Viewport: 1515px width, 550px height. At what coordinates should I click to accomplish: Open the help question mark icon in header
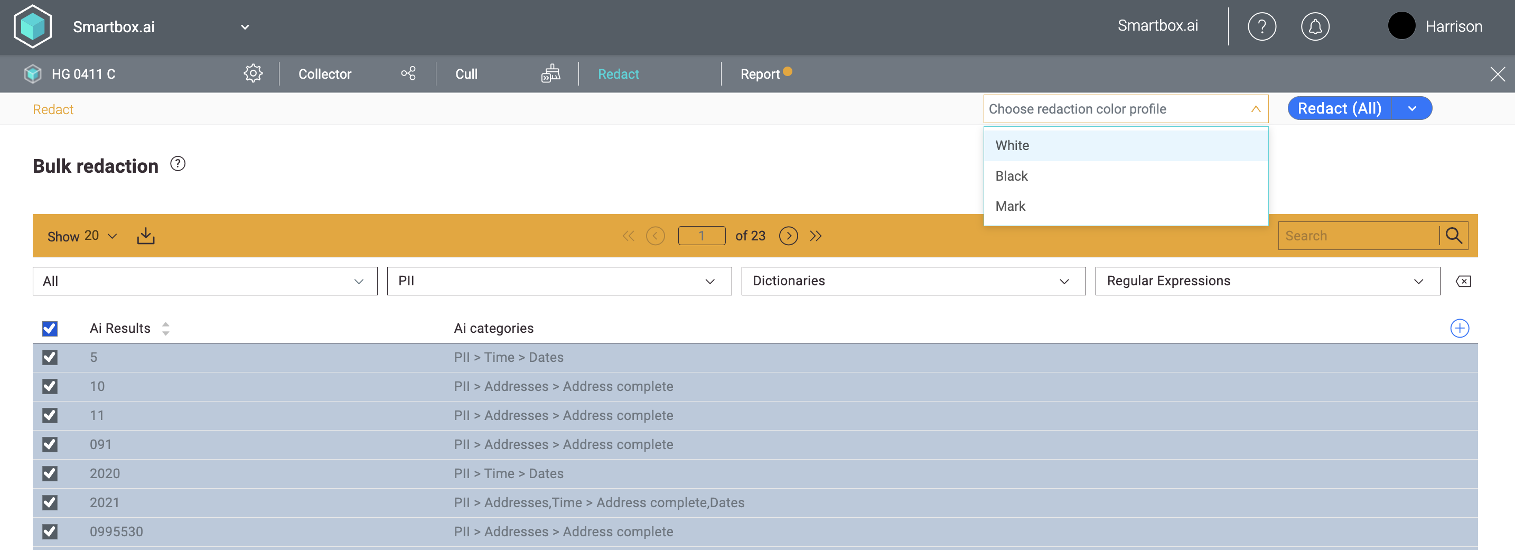[x=1261, y=26]
